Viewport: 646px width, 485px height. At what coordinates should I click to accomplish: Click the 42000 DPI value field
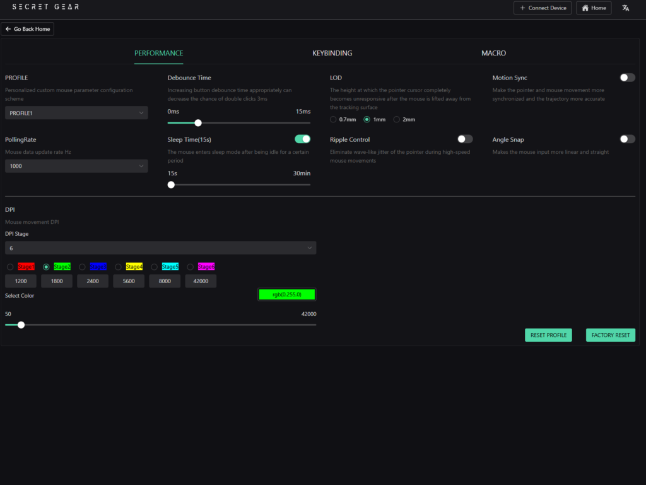201,281
